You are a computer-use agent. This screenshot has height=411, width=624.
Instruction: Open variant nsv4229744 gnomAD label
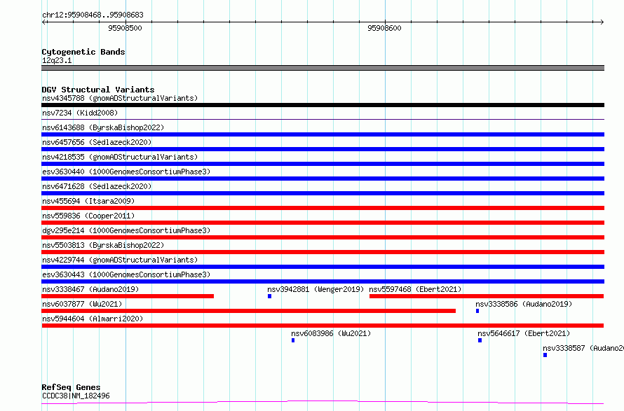(x=120, y=260)
